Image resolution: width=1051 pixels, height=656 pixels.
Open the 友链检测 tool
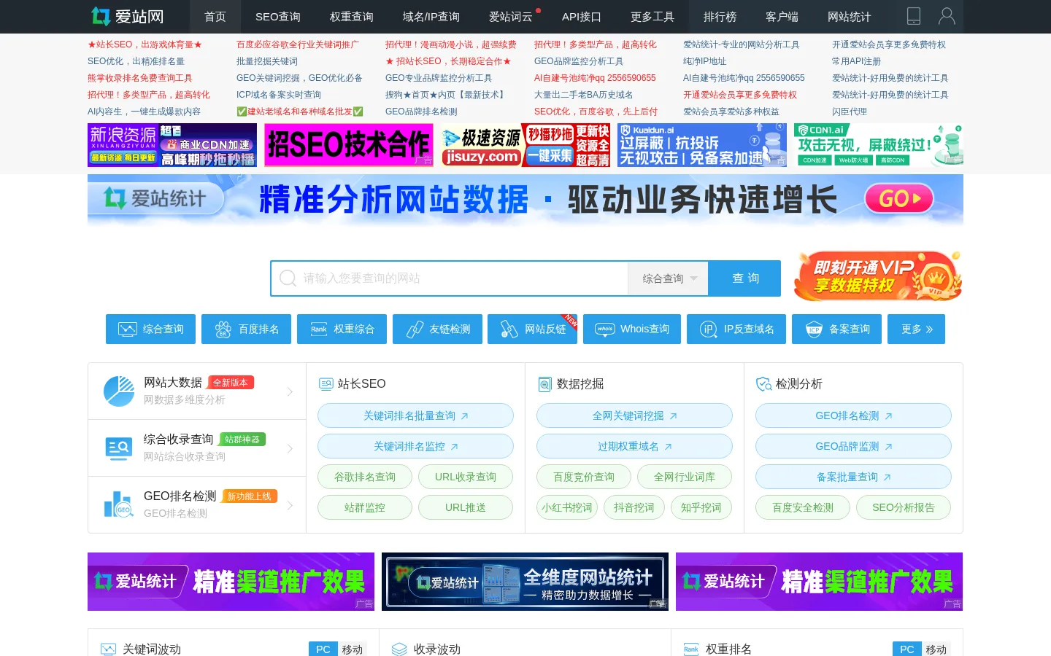[x=437, y=329]
